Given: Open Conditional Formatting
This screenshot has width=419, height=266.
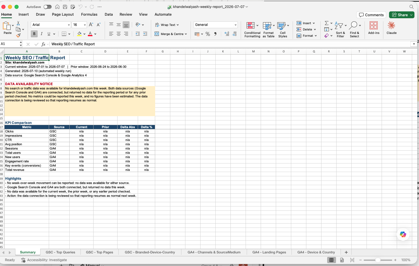Looking at the screenshot, I should [x=252, y=30].
